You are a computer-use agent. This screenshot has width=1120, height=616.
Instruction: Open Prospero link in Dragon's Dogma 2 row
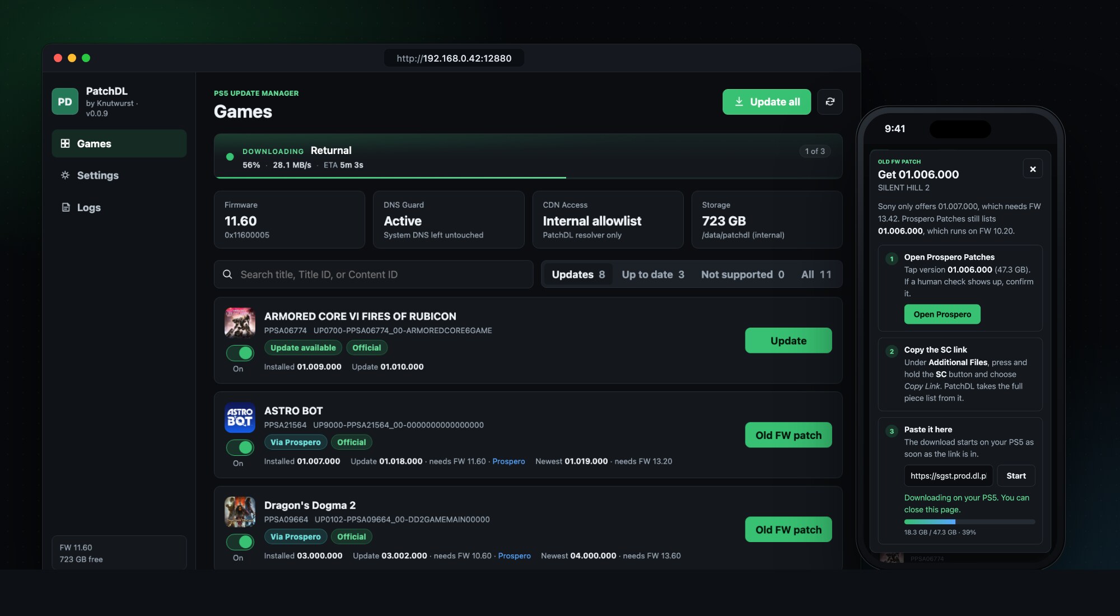tap(514, 556)
